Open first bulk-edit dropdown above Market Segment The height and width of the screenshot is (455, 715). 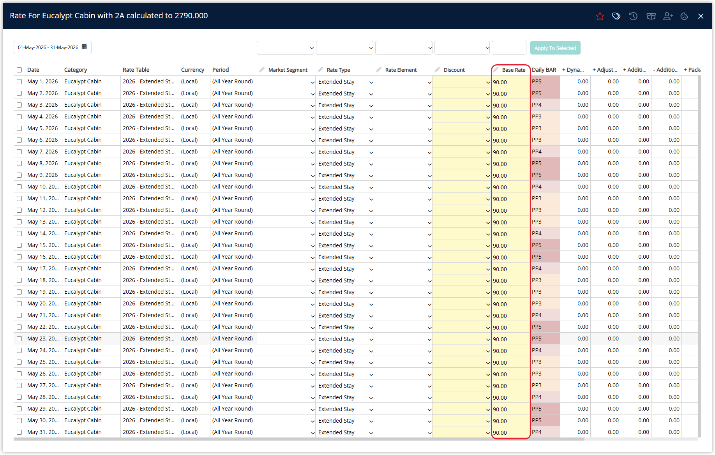286,48
